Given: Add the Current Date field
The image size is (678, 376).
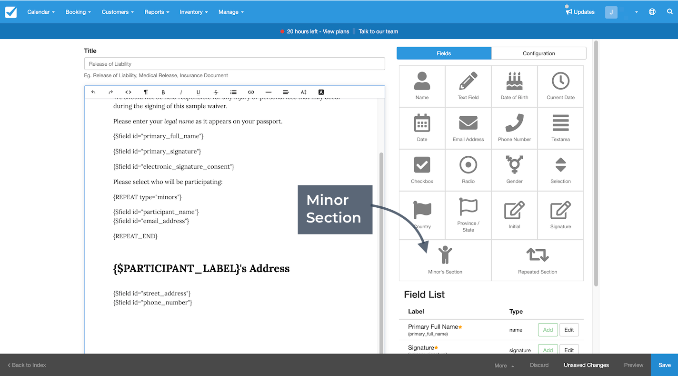Looking at the screenshot, I should 560,86.
